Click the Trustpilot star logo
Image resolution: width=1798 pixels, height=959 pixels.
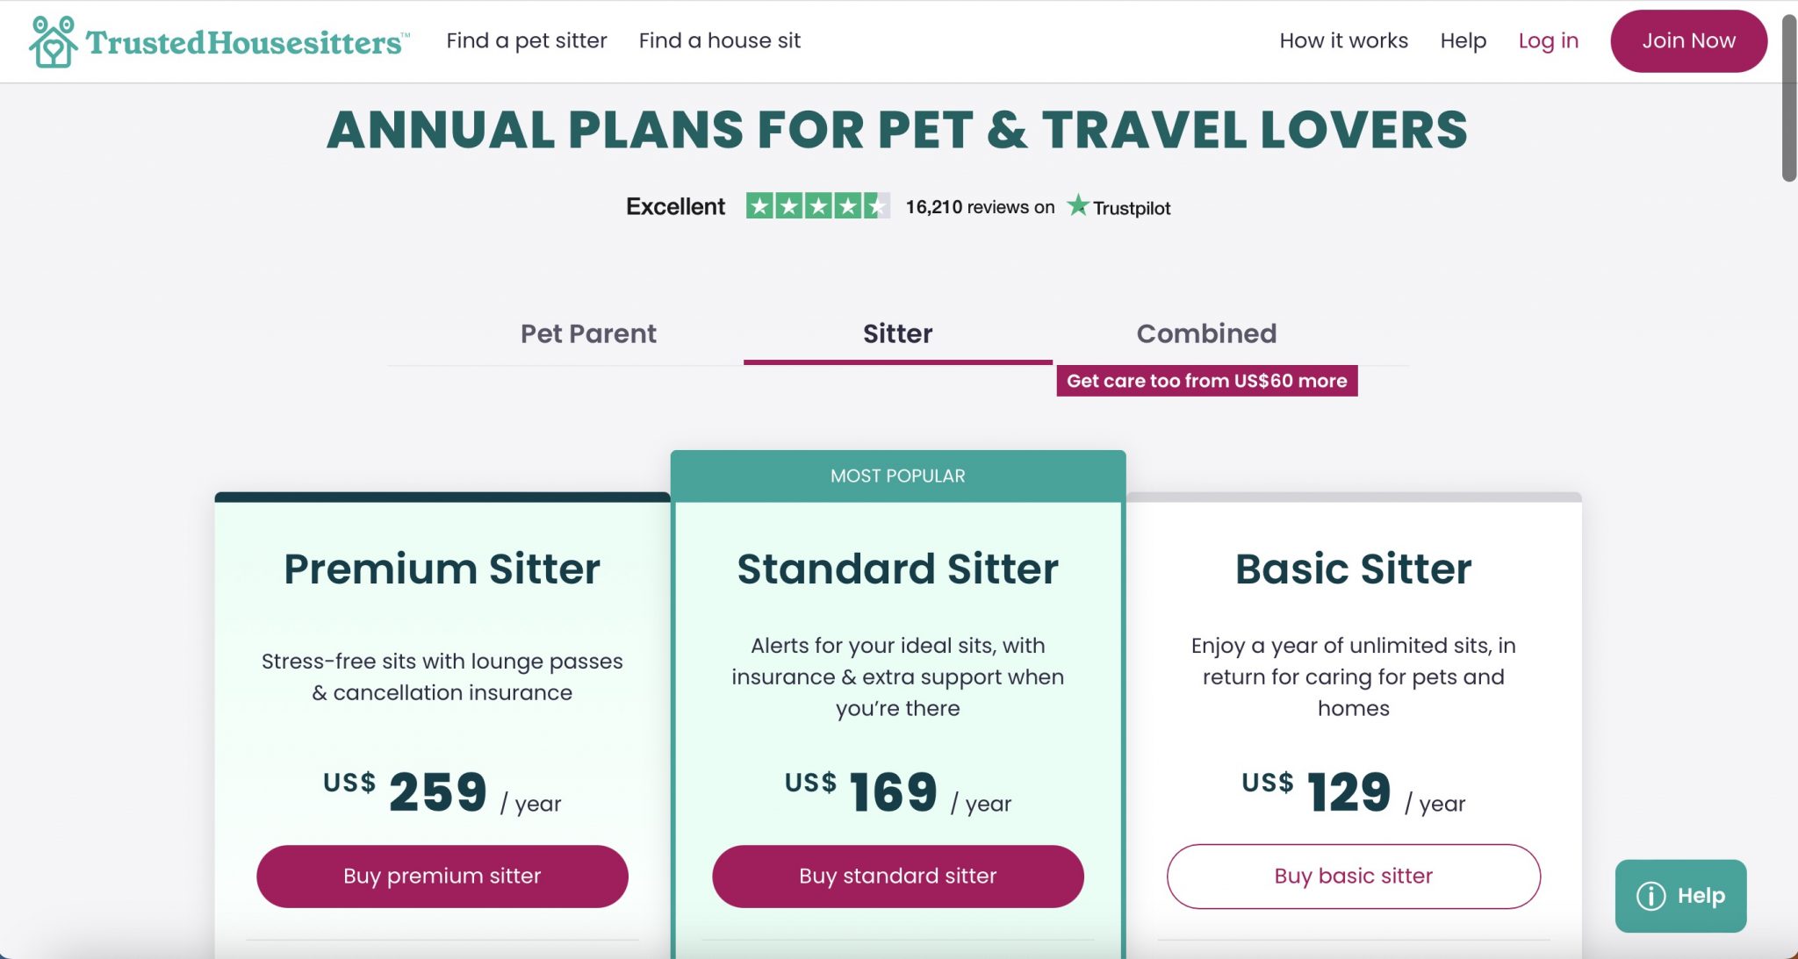1077,205
